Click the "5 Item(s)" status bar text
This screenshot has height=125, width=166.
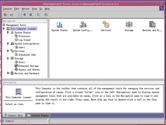pos(8,121)
